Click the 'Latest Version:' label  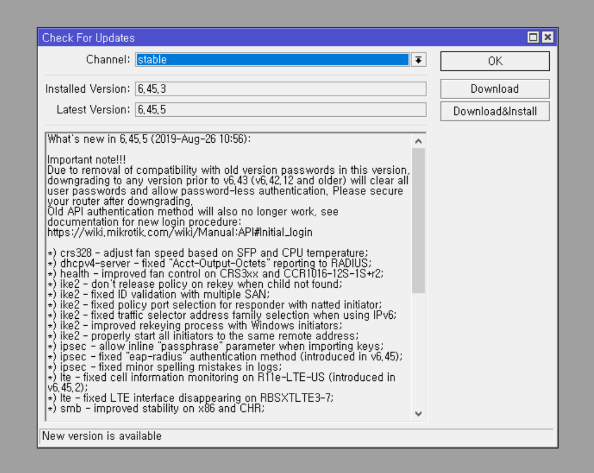pyautogui.click(x=93, y=109)
